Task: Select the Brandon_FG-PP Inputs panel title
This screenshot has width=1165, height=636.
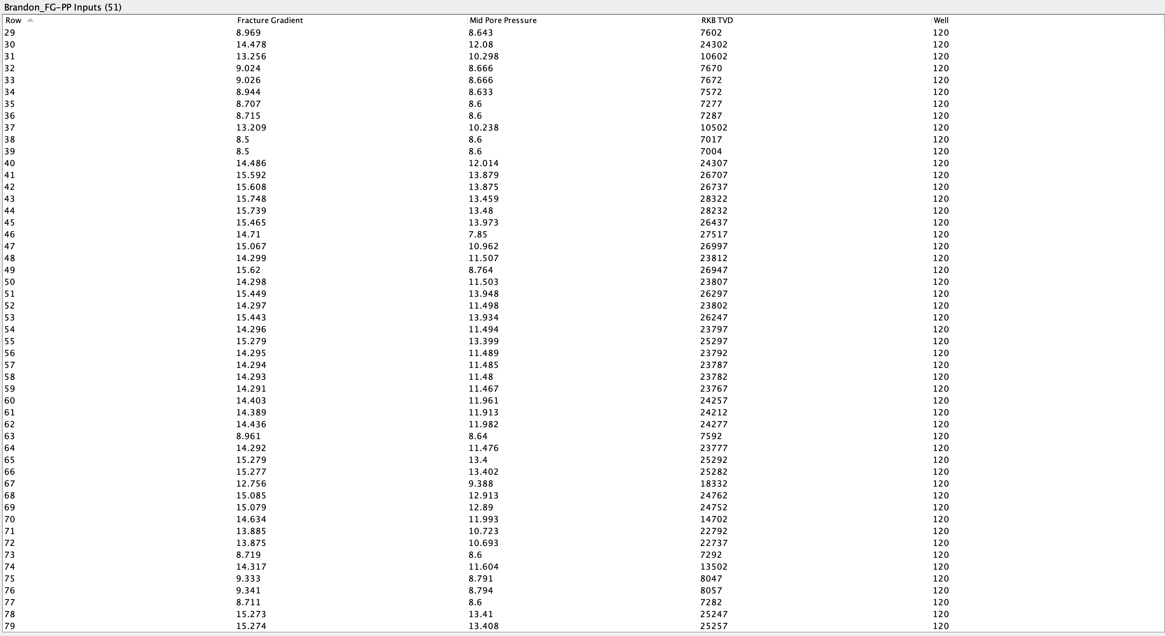Action: 62,7
